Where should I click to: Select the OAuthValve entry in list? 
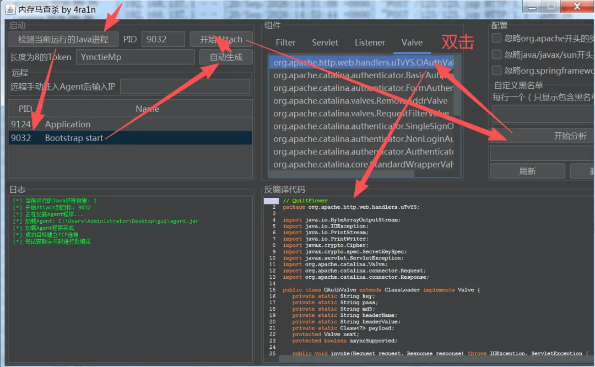tap(363, 62)
